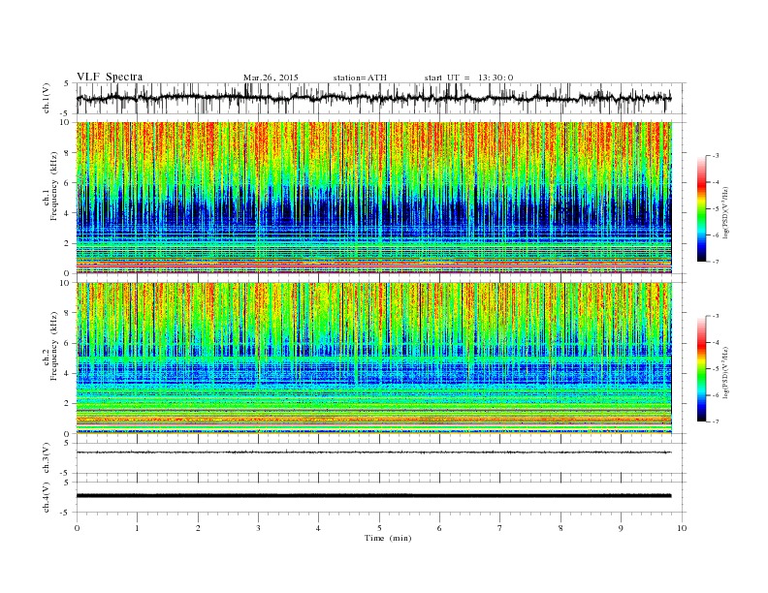Click the ch.1 spectrogram panel
This screenshot has height=593, width=768.
(x=374, y=198)
